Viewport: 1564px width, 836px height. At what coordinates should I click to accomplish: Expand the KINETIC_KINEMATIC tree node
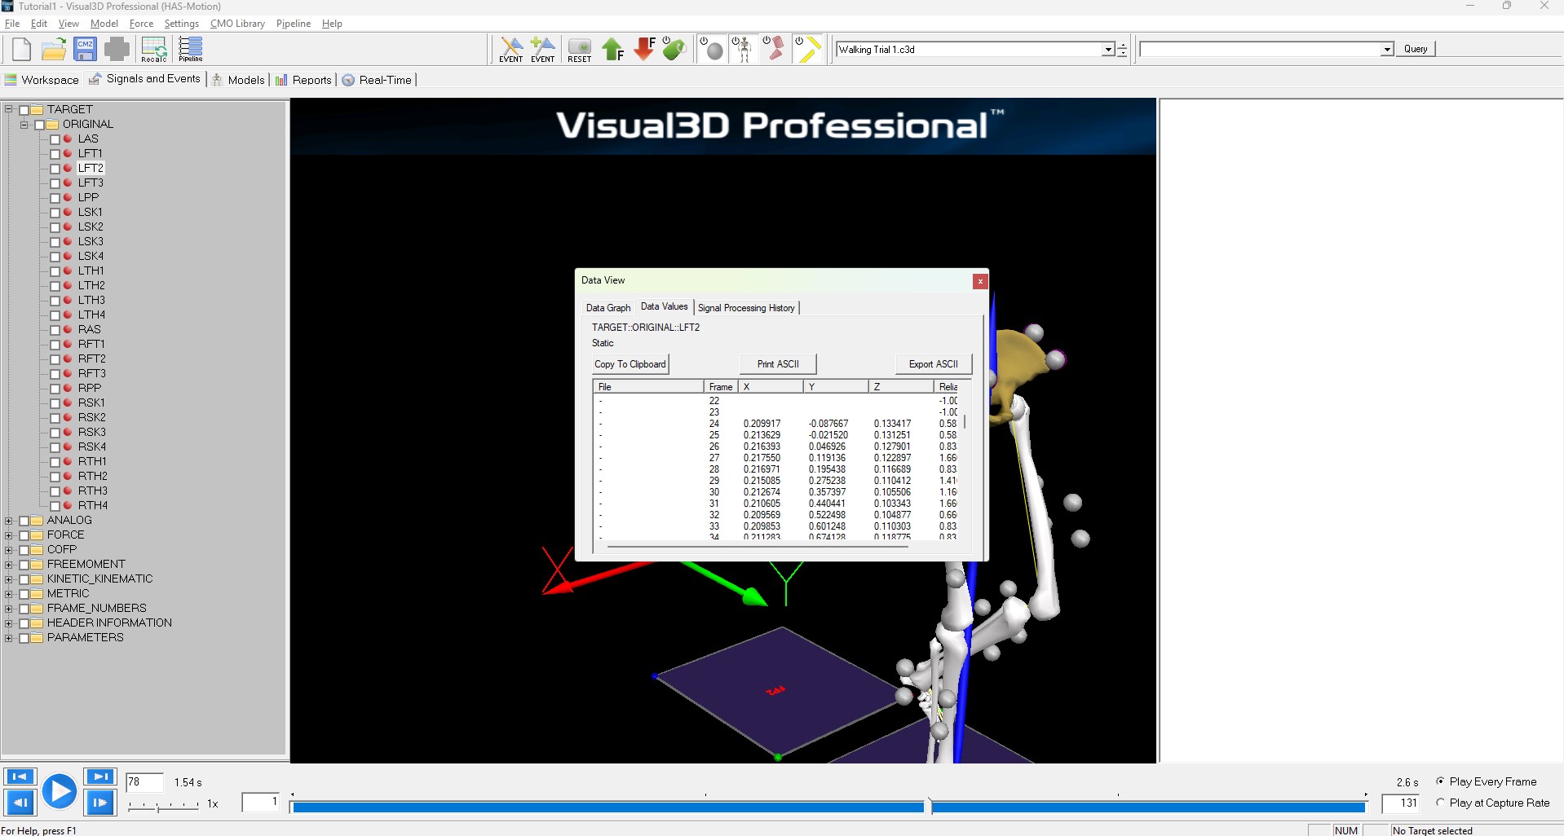click(9, 579)
